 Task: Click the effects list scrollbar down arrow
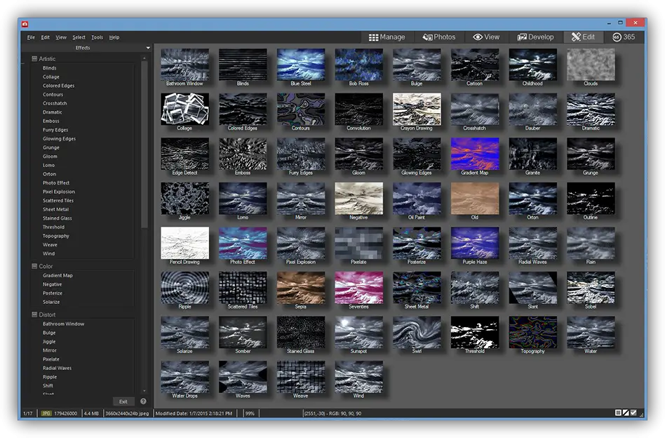click(145, 391)
